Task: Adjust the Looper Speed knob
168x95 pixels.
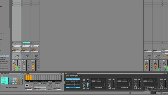Action: tap(51, 86)
